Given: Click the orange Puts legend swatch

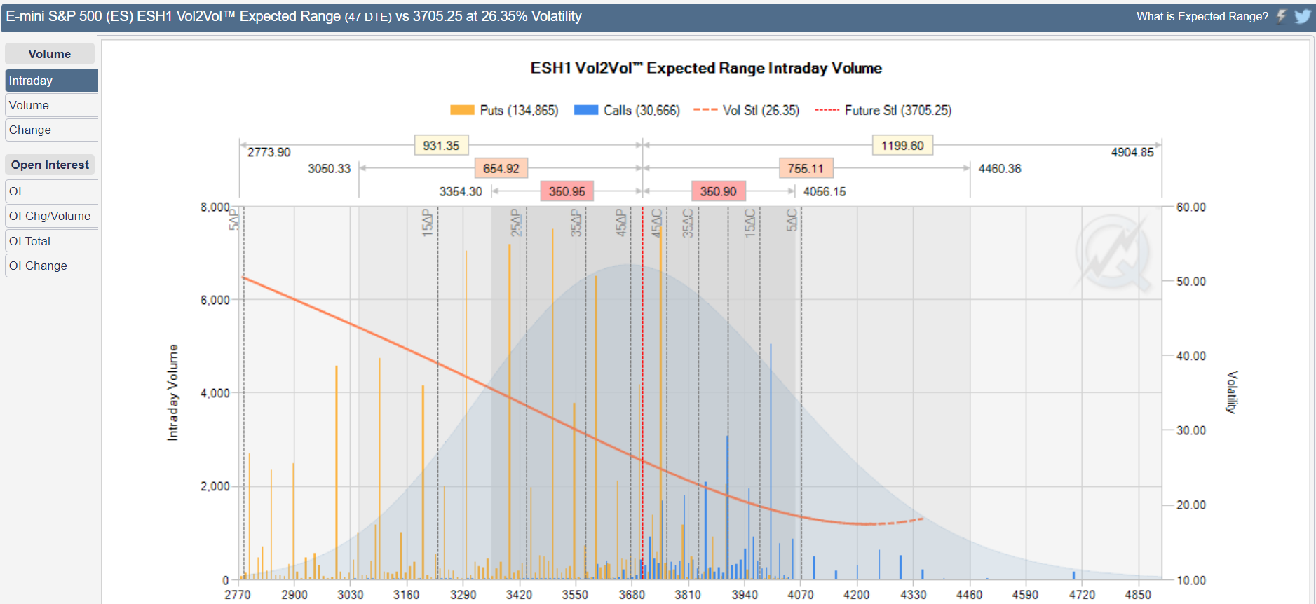Looking at the screenshot, I should pyautogui.click(x=462, y=110).
